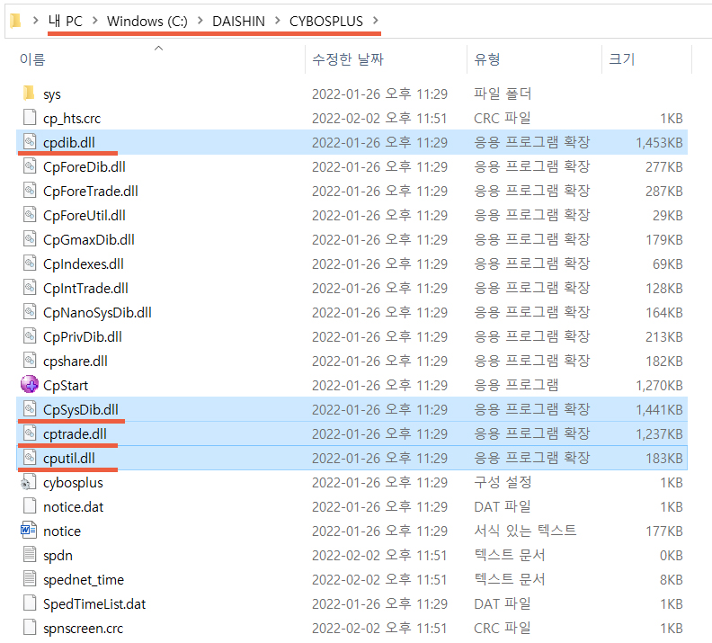
Task: Select the CpStart application name
Action: pyautogui.click(x=66, y=386)
